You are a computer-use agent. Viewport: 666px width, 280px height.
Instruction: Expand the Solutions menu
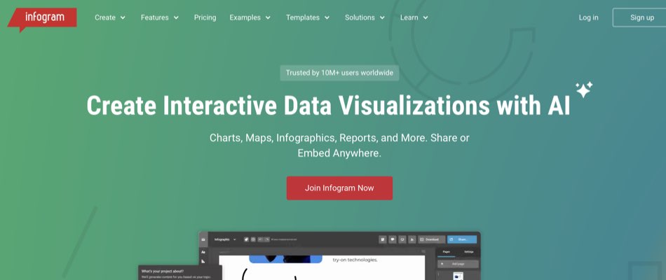coord(365,17)
